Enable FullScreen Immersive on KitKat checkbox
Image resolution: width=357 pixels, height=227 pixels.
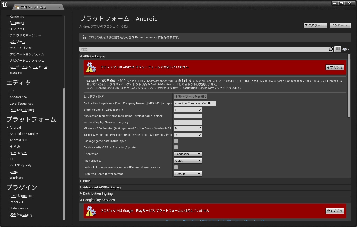click(176, 167)
